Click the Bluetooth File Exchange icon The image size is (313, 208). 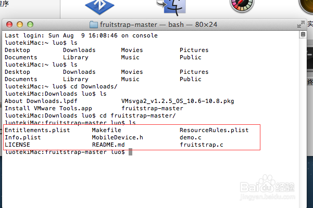coord(99,7)
